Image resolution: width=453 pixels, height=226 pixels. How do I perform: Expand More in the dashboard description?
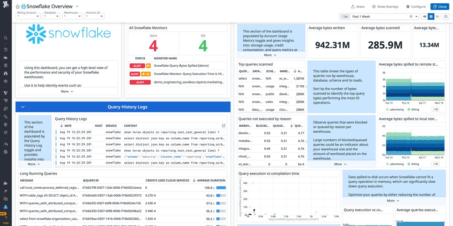click(66, 91)
